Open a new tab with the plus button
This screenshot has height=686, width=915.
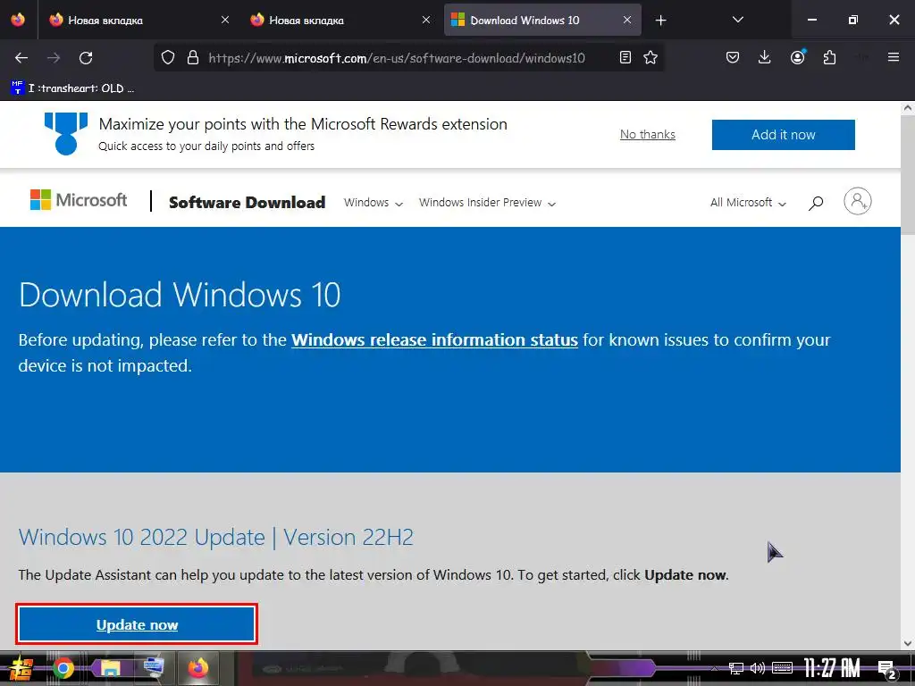(x=660, y=21)
